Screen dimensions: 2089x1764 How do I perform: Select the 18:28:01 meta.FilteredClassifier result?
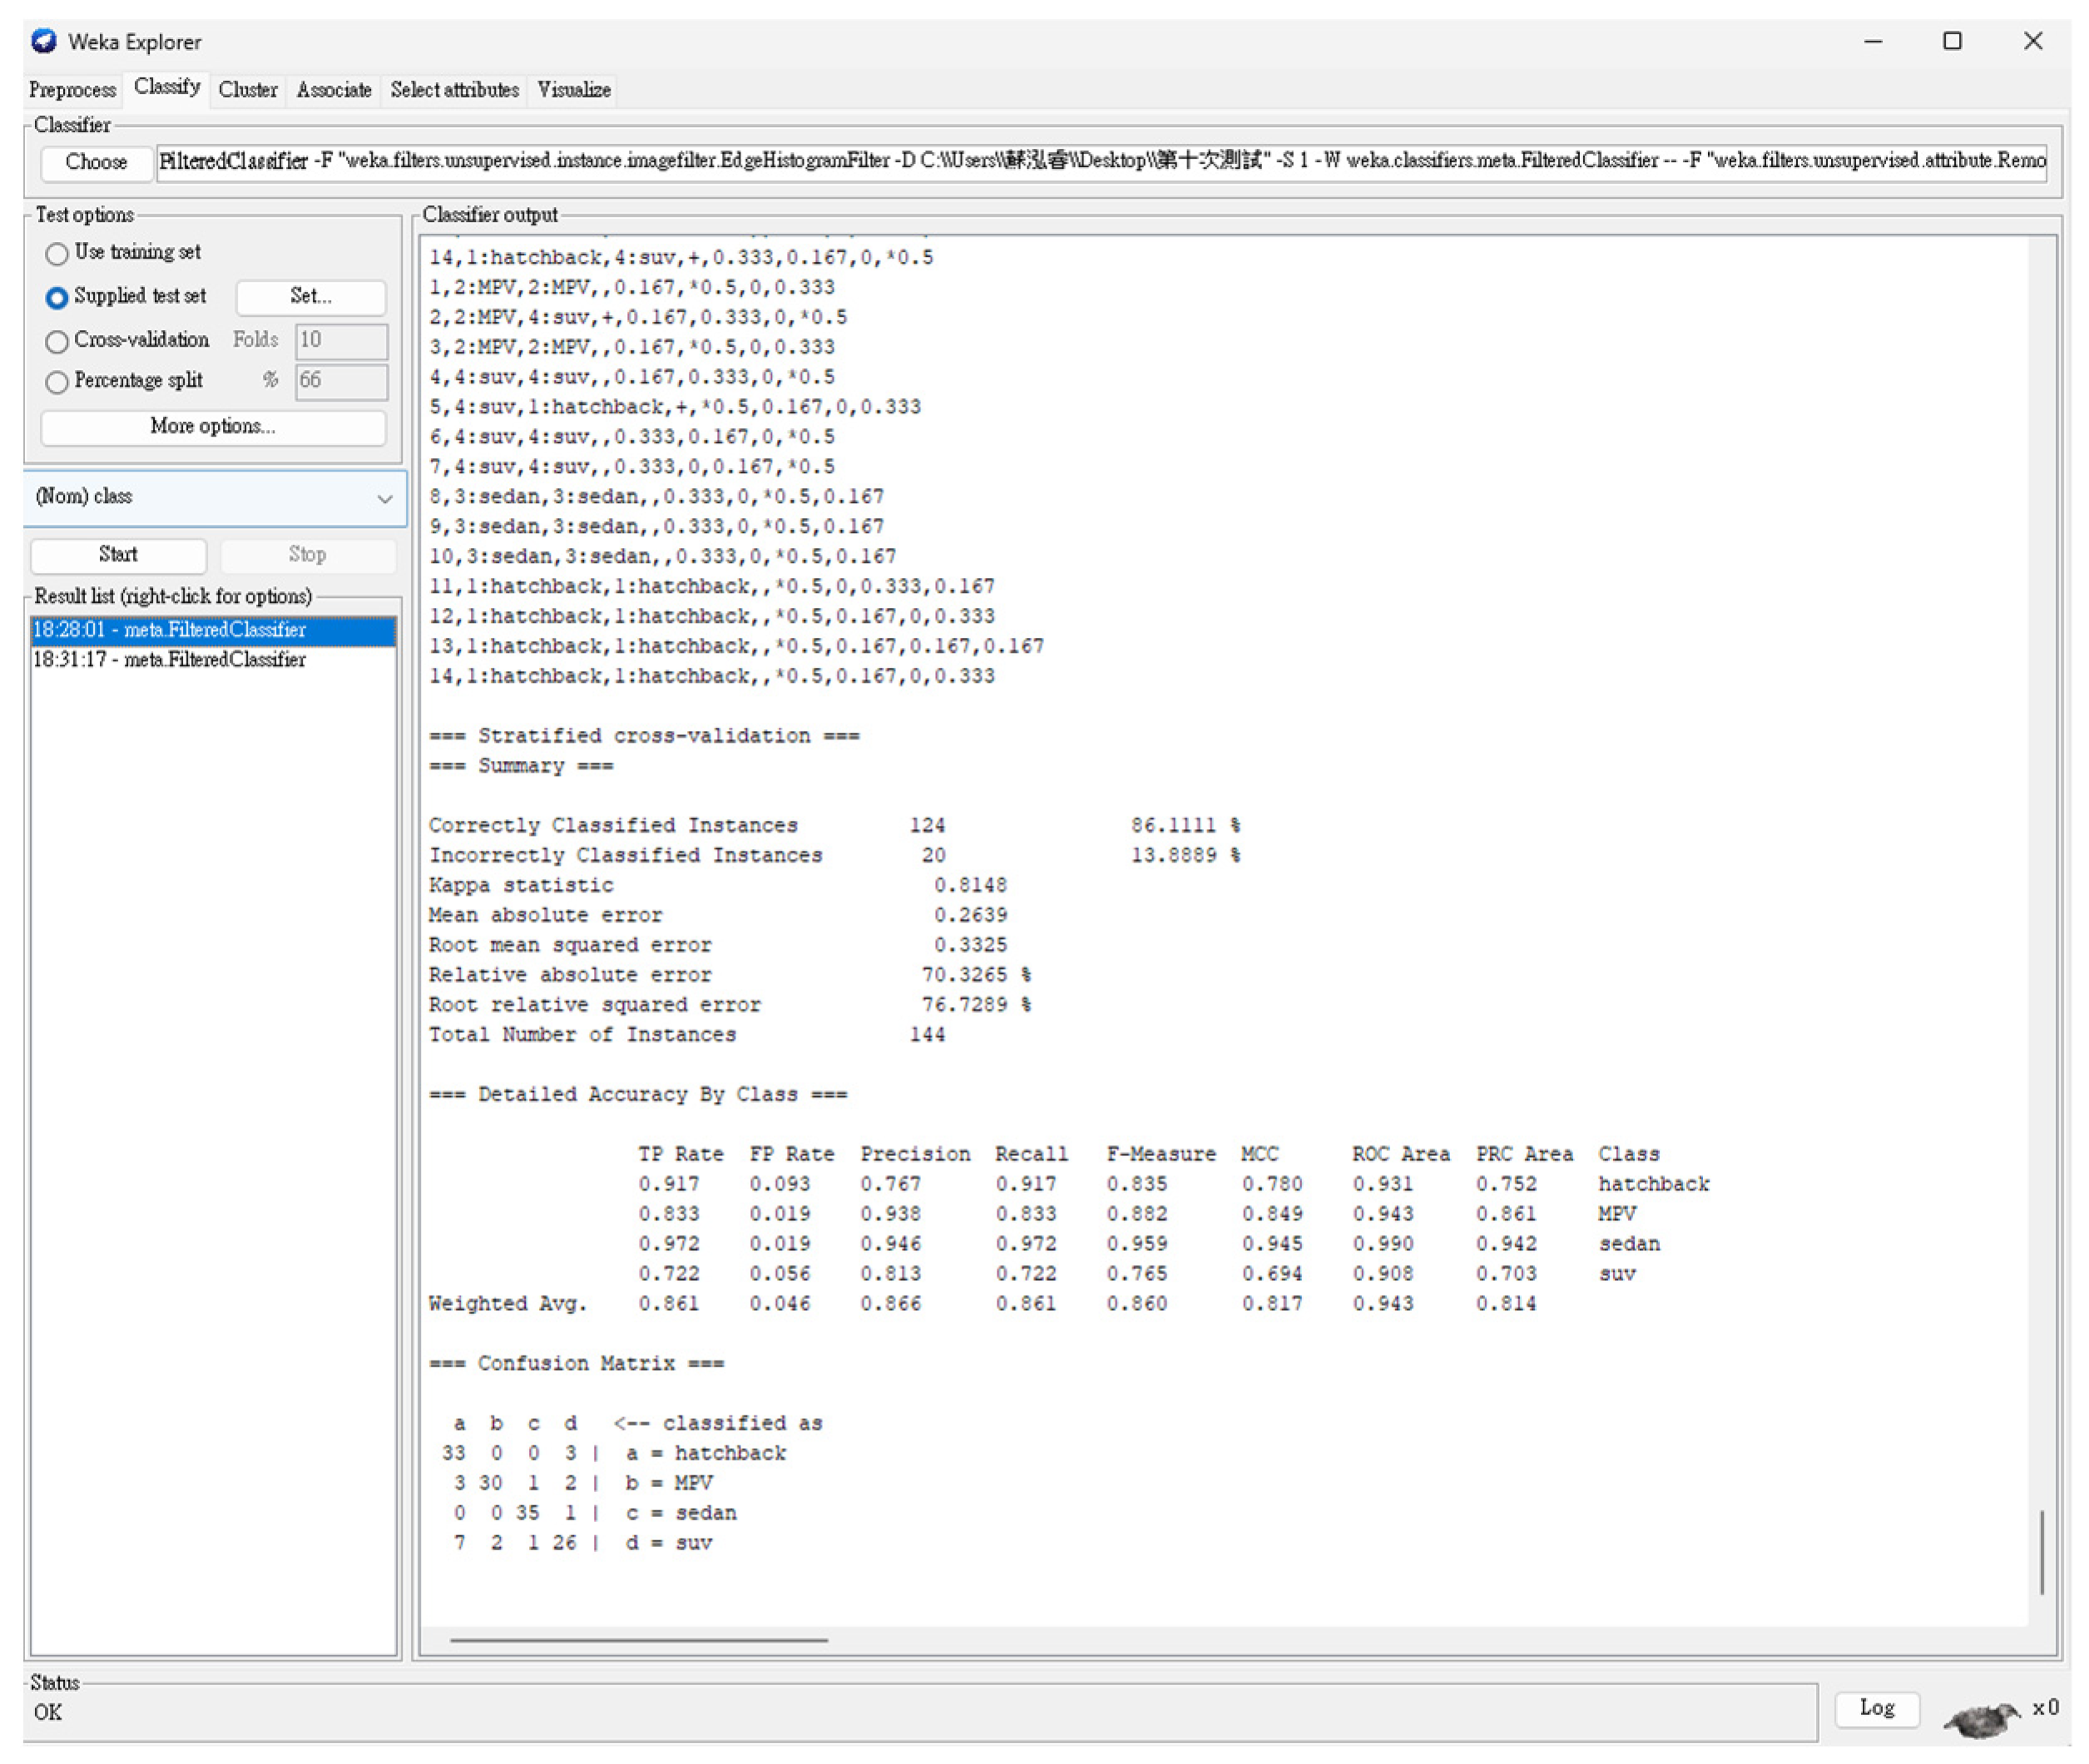click(x=213, y=630)
